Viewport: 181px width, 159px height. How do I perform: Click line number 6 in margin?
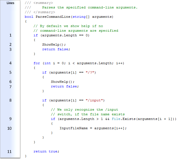(x=10, y=82)
